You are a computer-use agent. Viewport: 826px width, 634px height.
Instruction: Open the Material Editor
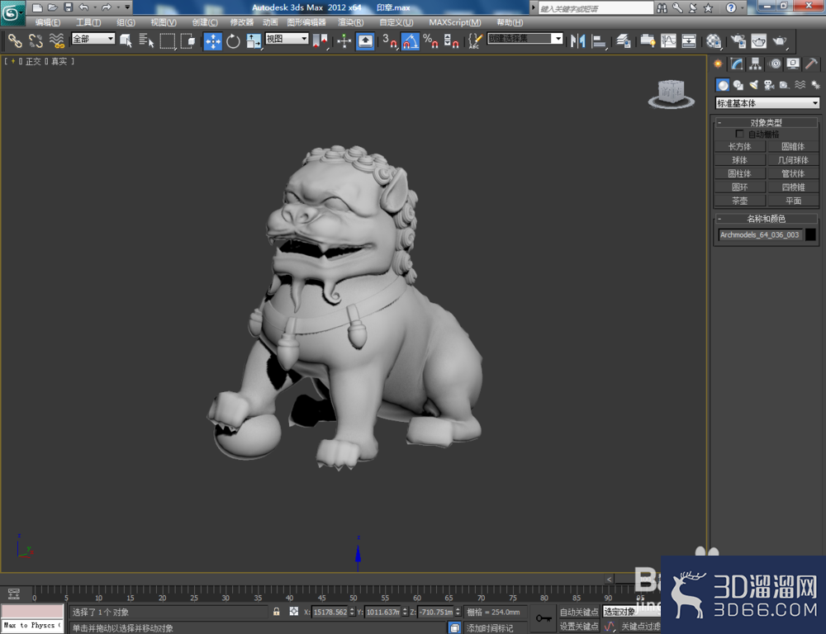714,41
